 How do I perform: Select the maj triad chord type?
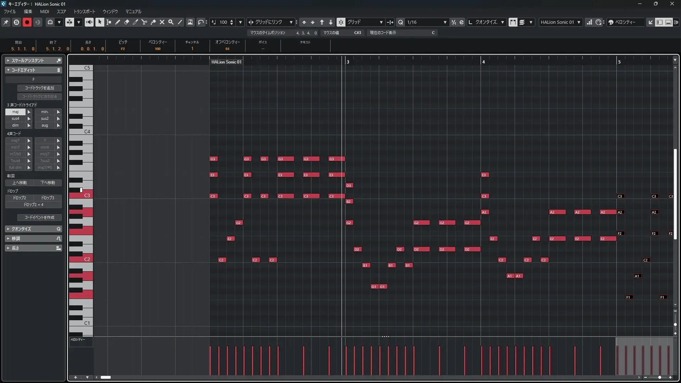tap(15, 112)
